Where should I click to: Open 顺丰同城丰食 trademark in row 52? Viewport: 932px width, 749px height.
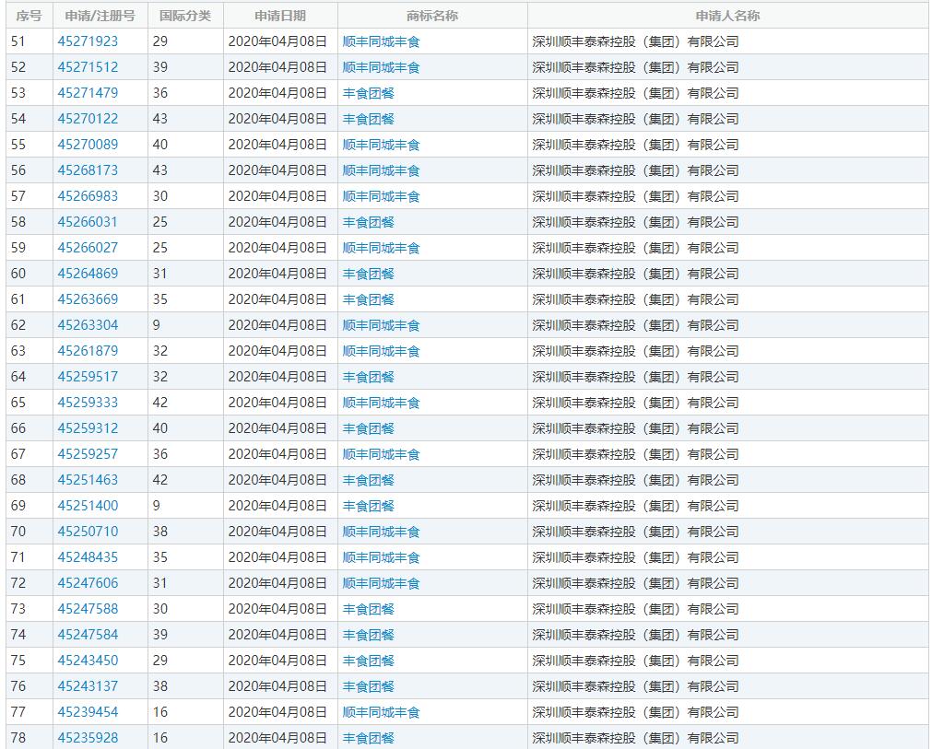(381, 67)
